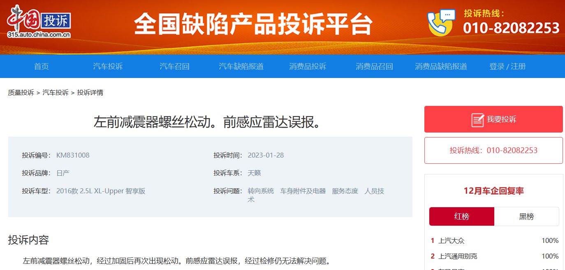Click the notepad icon on 我要投诉 button
This screenshot has height=270, width=565.
[477, 119]
